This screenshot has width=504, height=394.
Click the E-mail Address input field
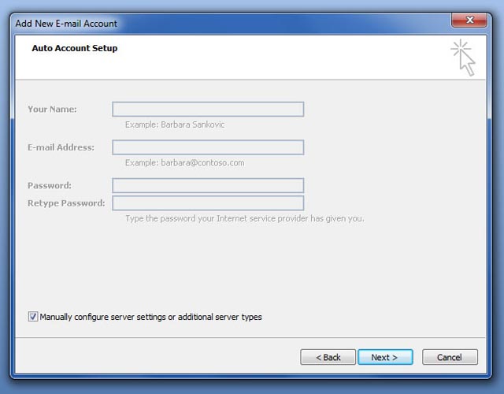pos(208,147)
